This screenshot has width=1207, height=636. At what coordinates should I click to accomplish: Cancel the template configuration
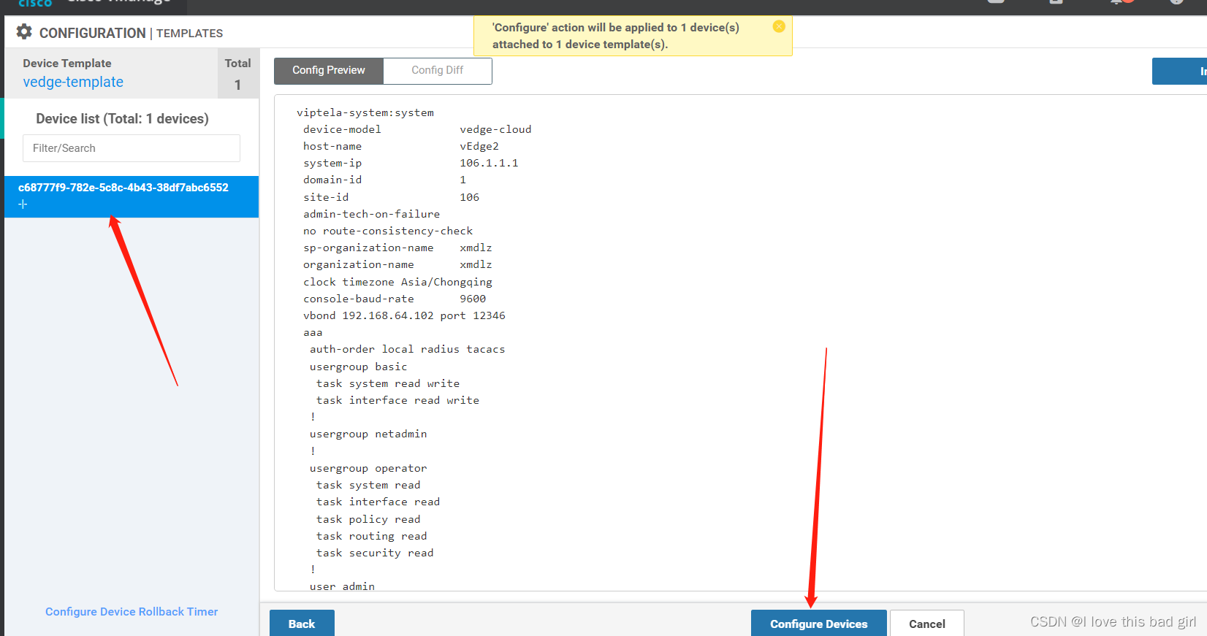click(927, 624)
